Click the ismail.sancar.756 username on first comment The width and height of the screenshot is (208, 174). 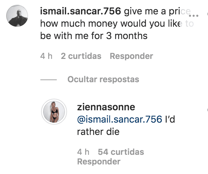(80, 11)
